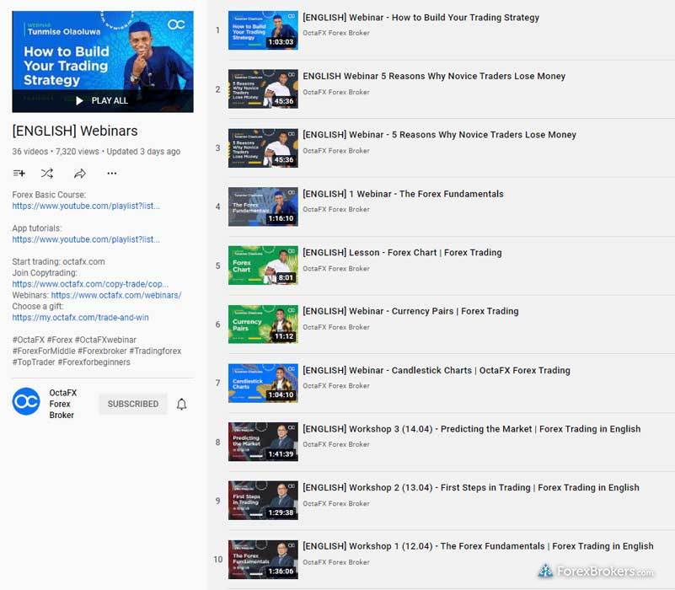675x590 pixels.
Task: Open the Currency Pairs video thumbnail
Action: pyautogui.click(x=263, y=324)
